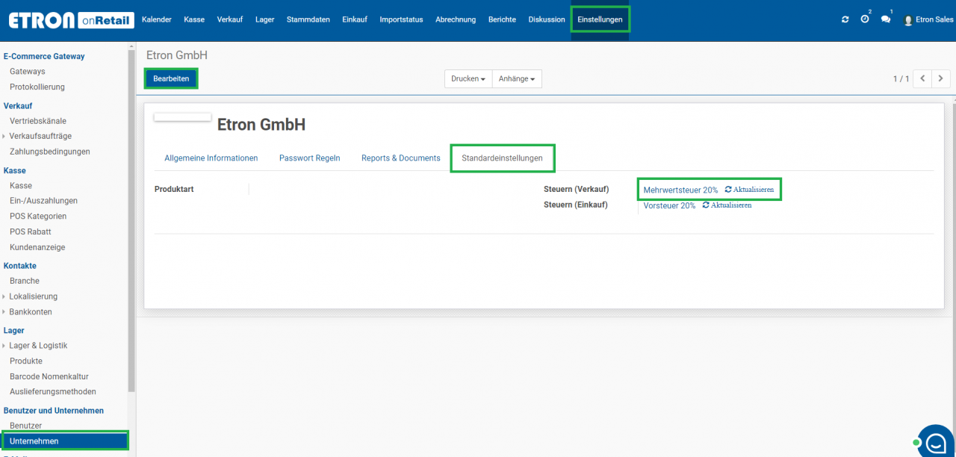
Task: Open the Vorsteuer 20% link
Action: tap(669, 205)
